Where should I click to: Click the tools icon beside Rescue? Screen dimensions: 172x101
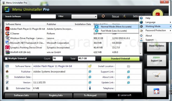click(124, 16)
